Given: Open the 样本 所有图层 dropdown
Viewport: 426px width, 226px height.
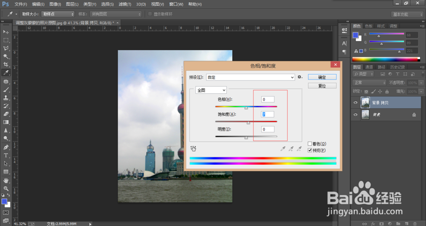Looking at the screenshot, I should [x=116, y=14].
